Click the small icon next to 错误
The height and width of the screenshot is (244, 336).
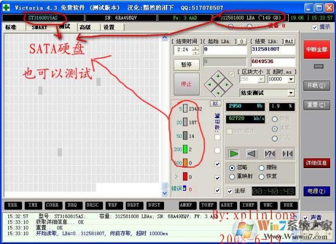pos(184,188)
